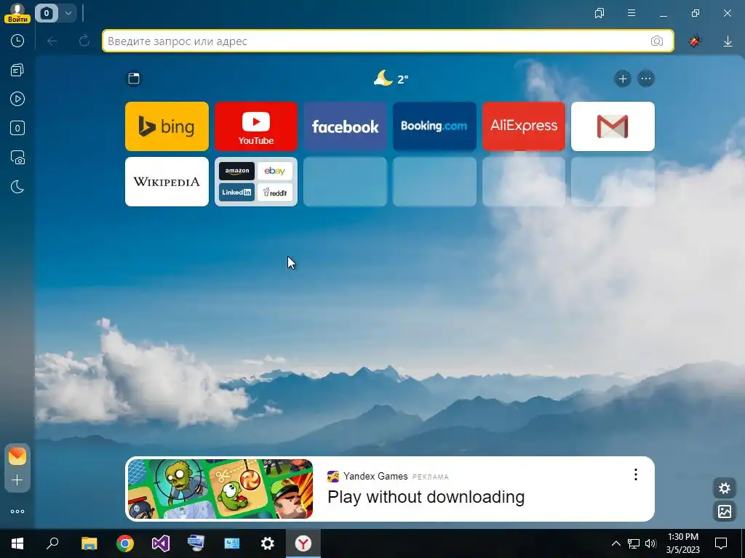Viewport: 745px width, 558px height.
Task: Open the Wikipedia tile
Action: coord(167,182)
